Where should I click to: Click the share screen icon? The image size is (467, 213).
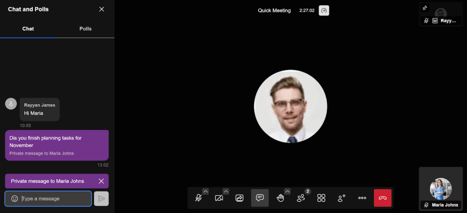239,198
